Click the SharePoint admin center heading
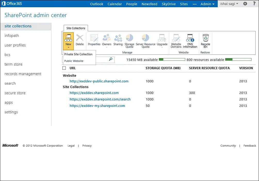Viewport: 259px width, 181px height. click(36, 15)
